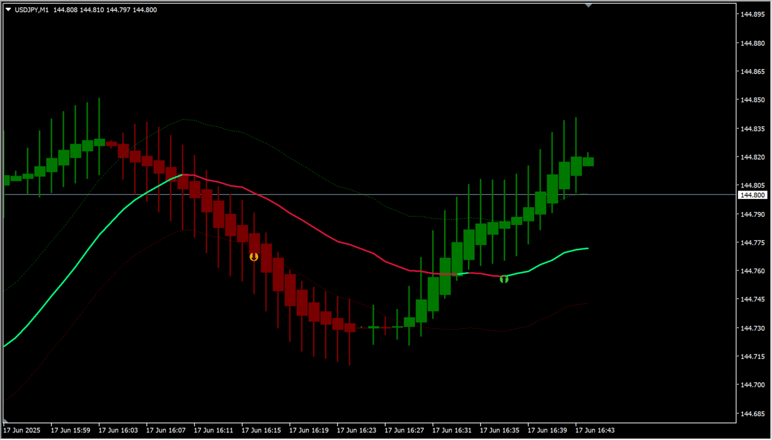Click the 144.805 price scale label
The image size is (772, 440).
pyautogui.click(x=752, y=185)
